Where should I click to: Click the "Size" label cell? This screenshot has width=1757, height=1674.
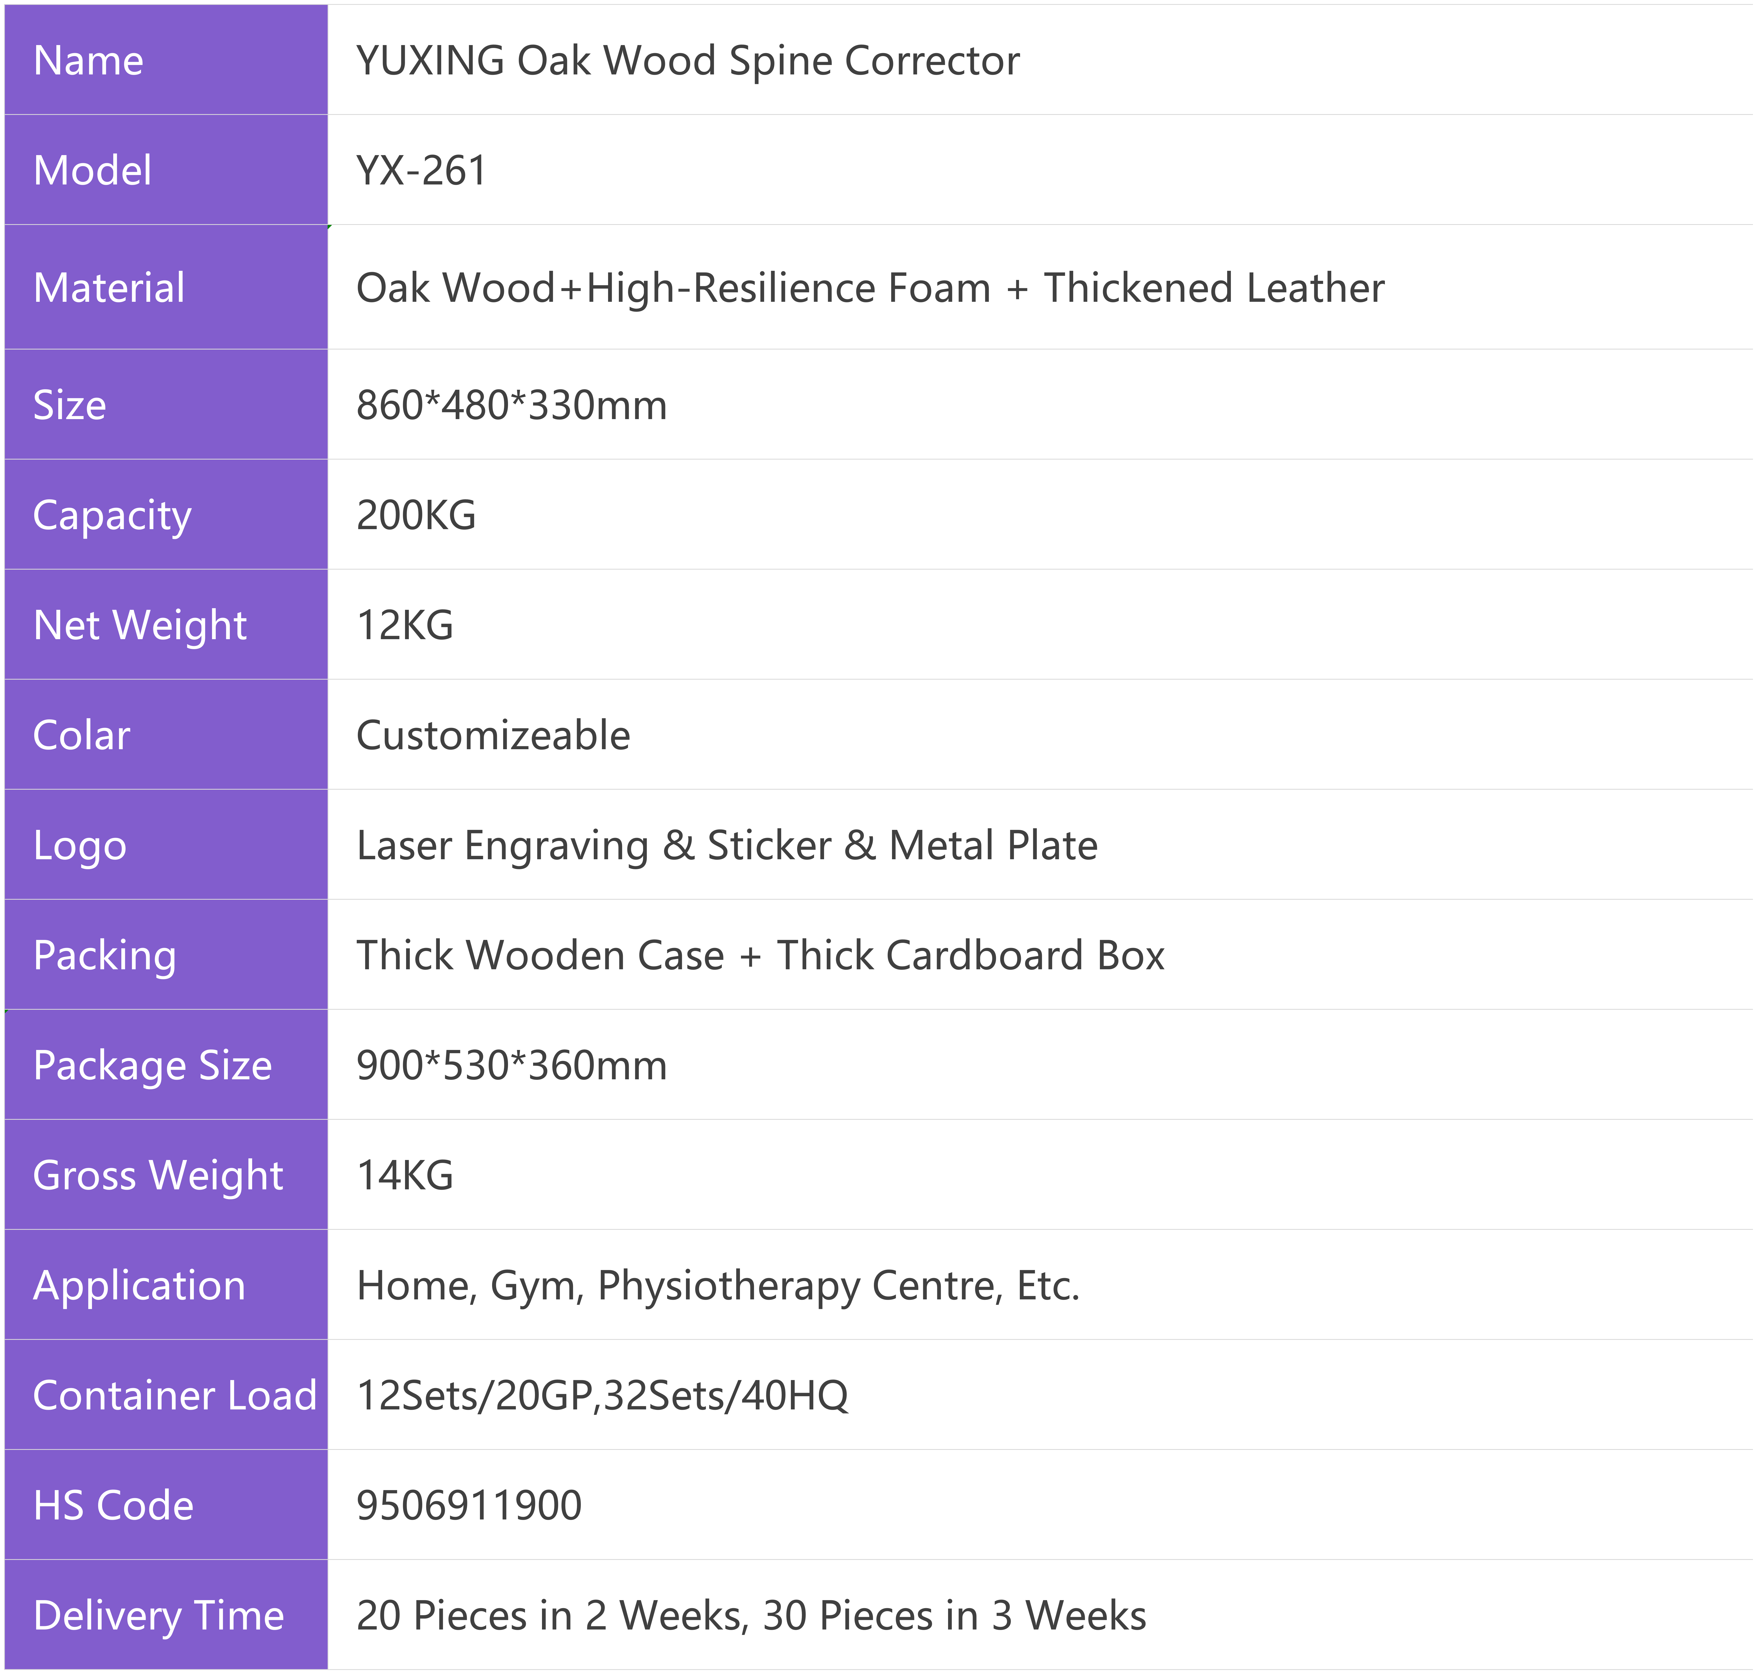click(x=166, y=404)
